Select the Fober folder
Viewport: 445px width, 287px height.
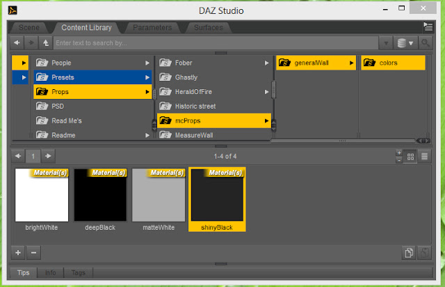click(214, 63)
